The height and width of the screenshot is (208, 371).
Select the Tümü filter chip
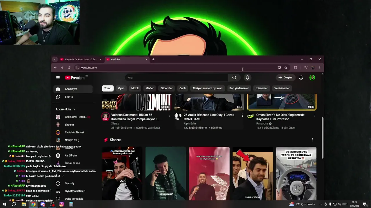108,88
